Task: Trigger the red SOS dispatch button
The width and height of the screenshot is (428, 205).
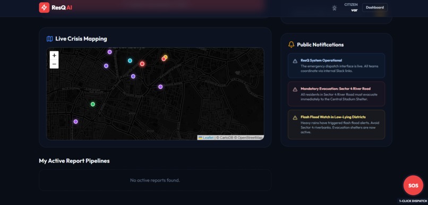Action: point(413,186)
